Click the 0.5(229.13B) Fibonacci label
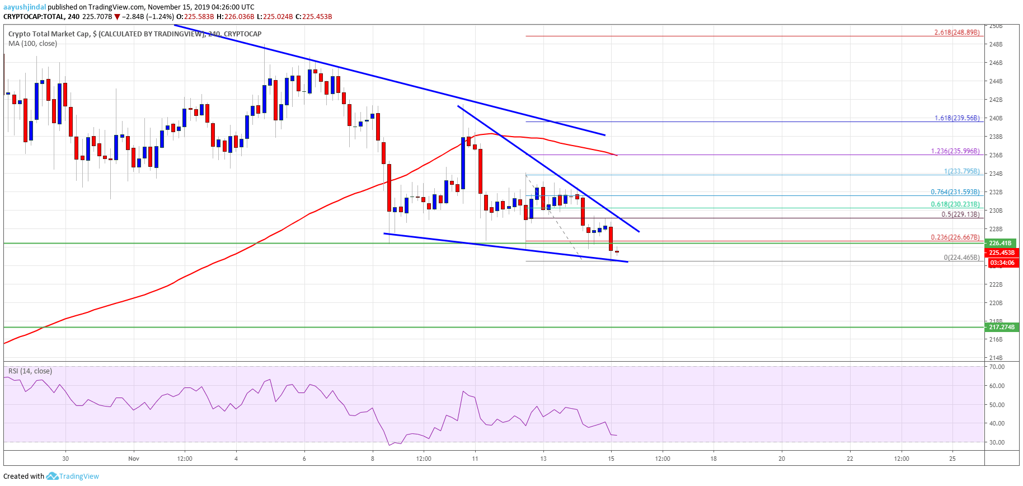The width and height of the screenshot is (1023, 486). (x=960, y=214)
